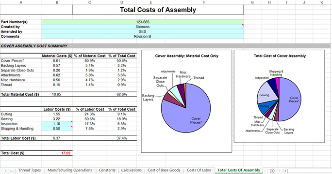Select Shipping & Handling 0.50 cell
The width and height of the screenshot is (332, 174).
57,129
